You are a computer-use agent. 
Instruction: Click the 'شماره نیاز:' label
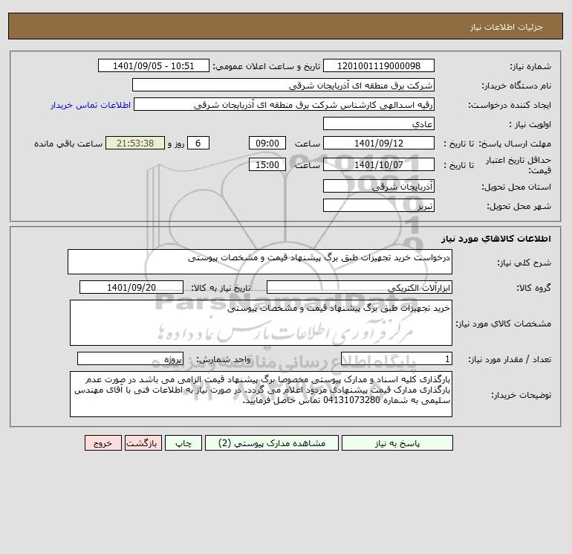click(x=530, y=66)
